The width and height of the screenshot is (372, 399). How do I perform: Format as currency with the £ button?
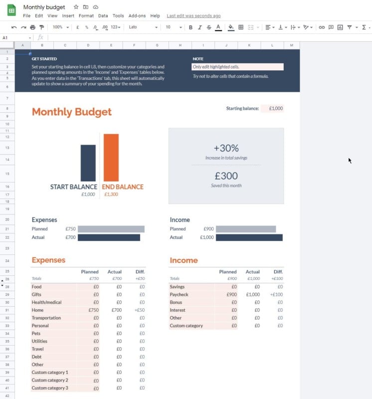(78, 27)
